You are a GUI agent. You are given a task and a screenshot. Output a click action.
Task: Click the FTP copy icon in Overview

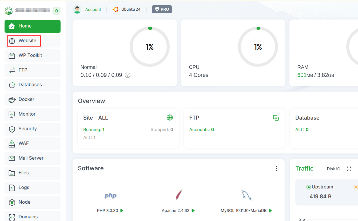[276, 118]
